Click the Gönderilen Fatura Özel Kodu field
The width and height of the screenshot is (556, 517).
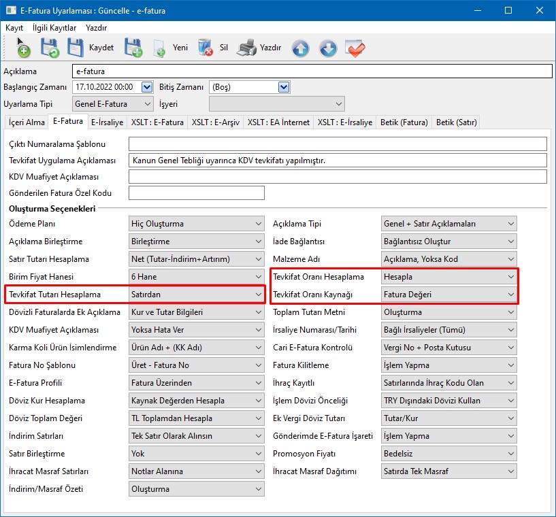coord(196,193)
